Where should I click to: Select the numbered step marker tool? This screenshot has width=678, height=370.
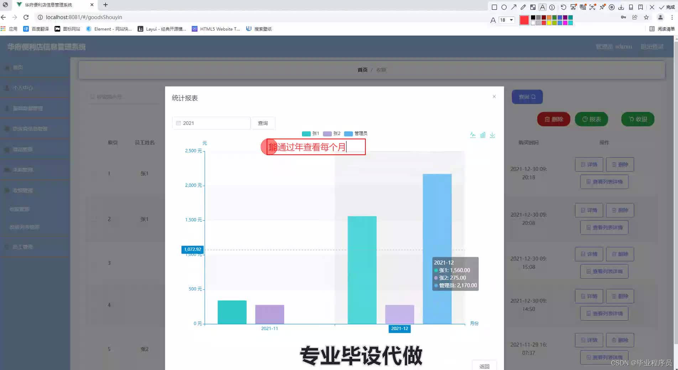[552, 7]
